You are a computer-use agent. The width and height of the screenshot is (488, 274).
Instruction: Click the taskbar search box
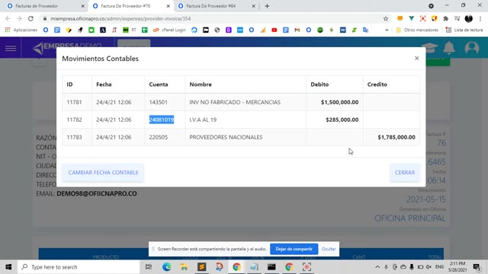79,267
